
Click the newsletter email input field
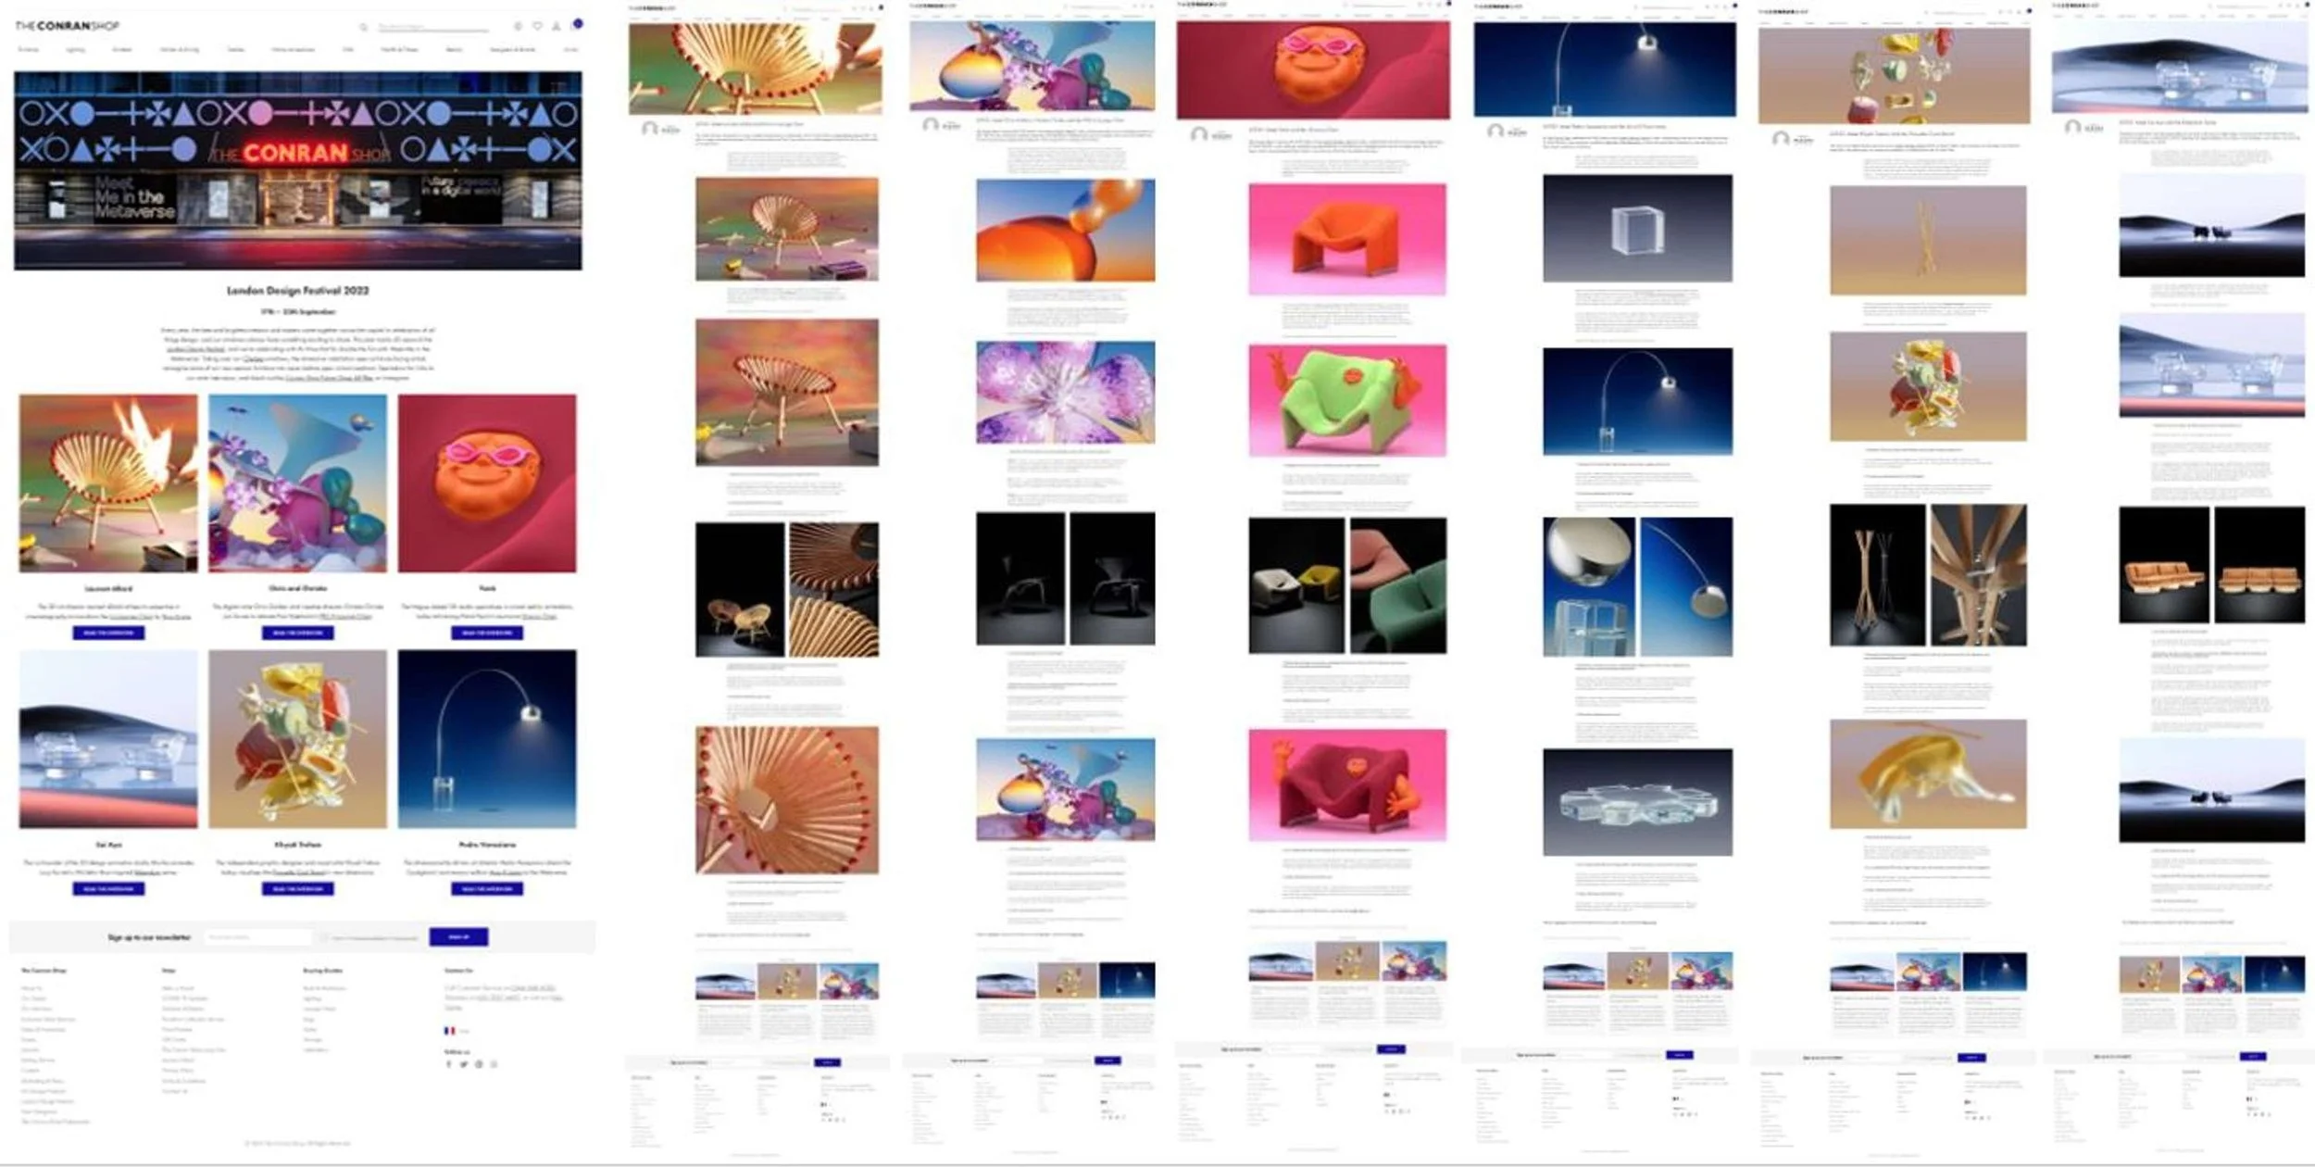[x=258, y=937]
